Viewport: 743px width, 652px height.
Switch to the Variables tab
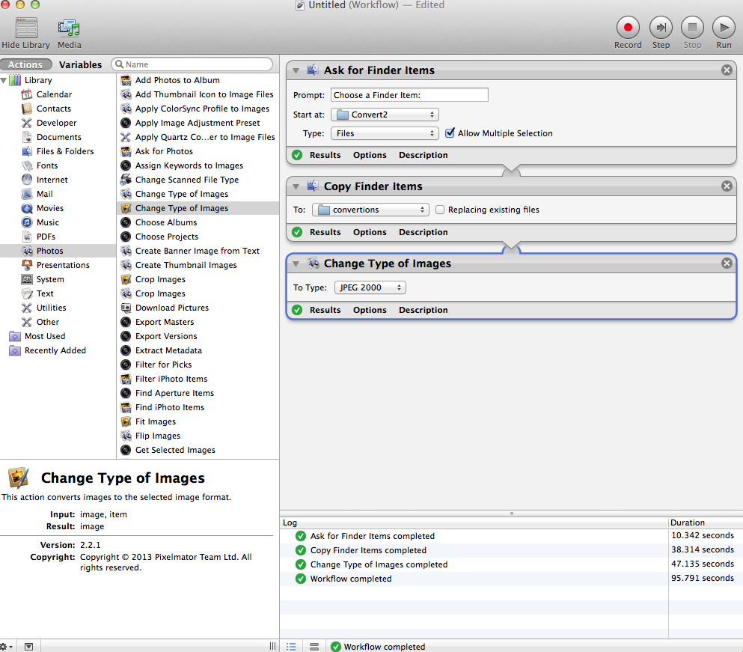[80, 64]
